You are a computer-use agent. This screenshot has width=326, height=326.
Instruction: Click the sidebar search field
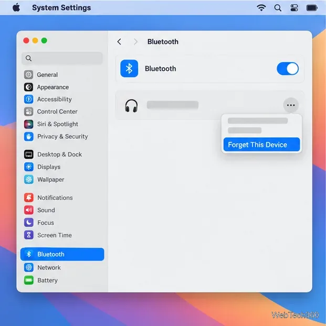click(62, 58)
